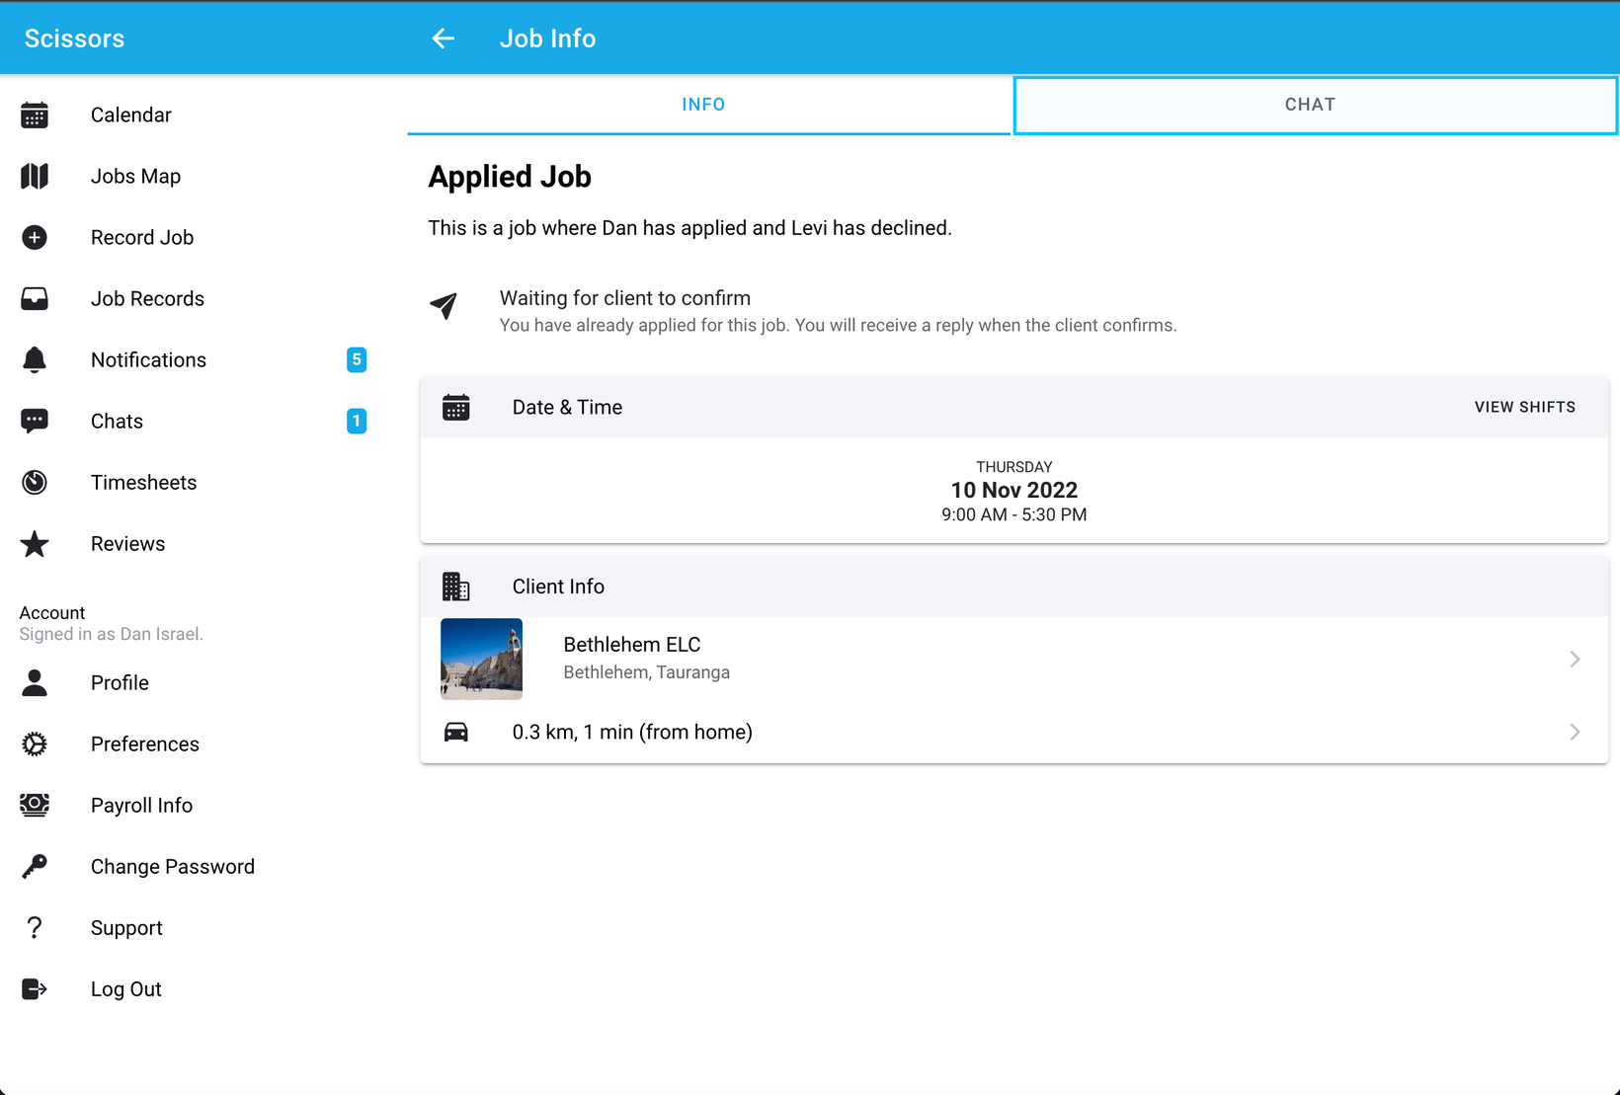Click Waiting for client to confirm text
The height and width of the screenshot is (1095, 1620).
pyautogui.click(x=625, y=298)
